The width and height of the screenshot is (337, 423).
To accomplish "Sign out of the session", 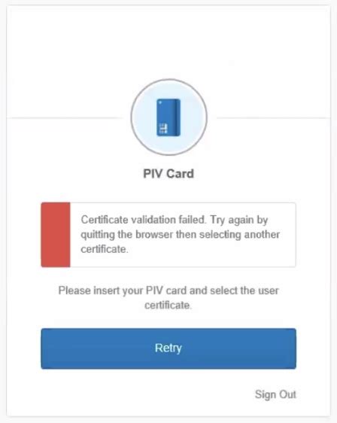I will [x=275, y=394].
